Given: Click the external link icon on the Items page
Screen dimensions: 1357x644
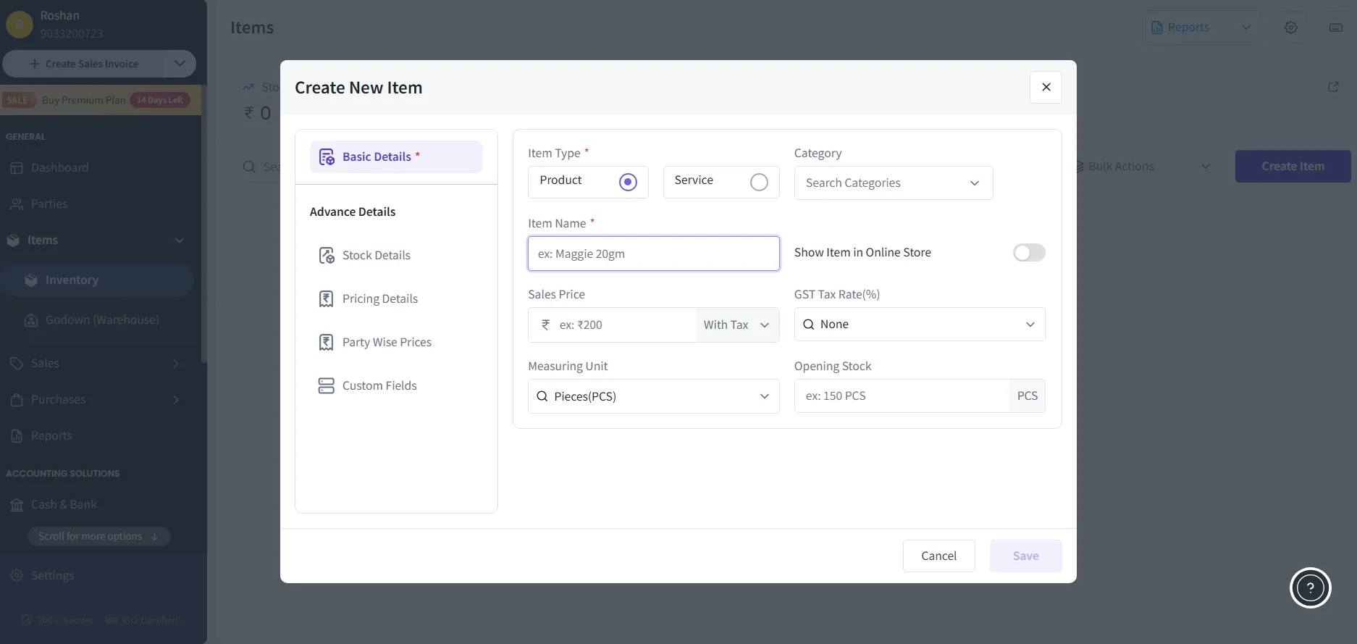Looking at the screenshot, I should pos(1333,87).
